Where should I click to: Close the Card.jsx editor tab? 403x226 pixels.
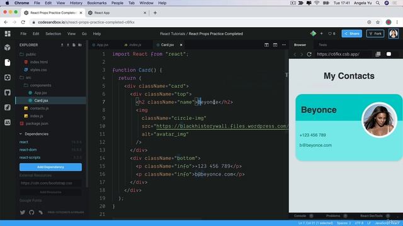tap(181, 45)
